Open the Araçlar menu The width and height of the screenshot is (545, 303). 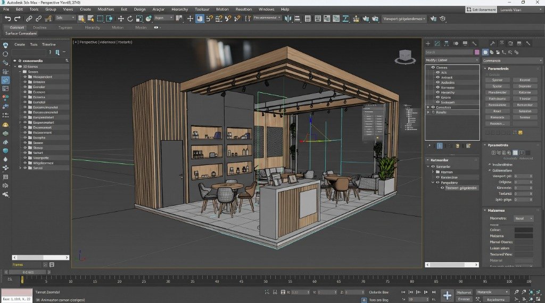click(159, 10)
